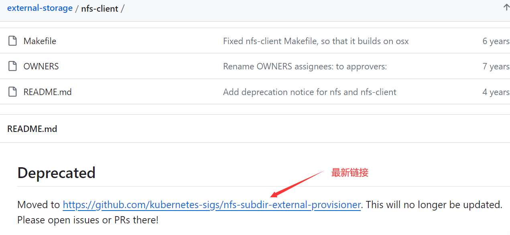Open README.md from the file list
Screen dimensions: 510x235
point(47,92)
